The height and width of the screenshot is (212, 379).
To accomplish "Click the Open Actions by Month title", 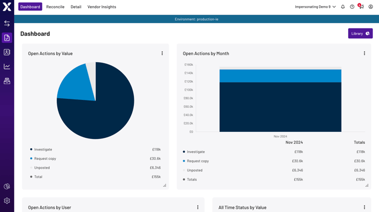I will [x=206, y=53].
